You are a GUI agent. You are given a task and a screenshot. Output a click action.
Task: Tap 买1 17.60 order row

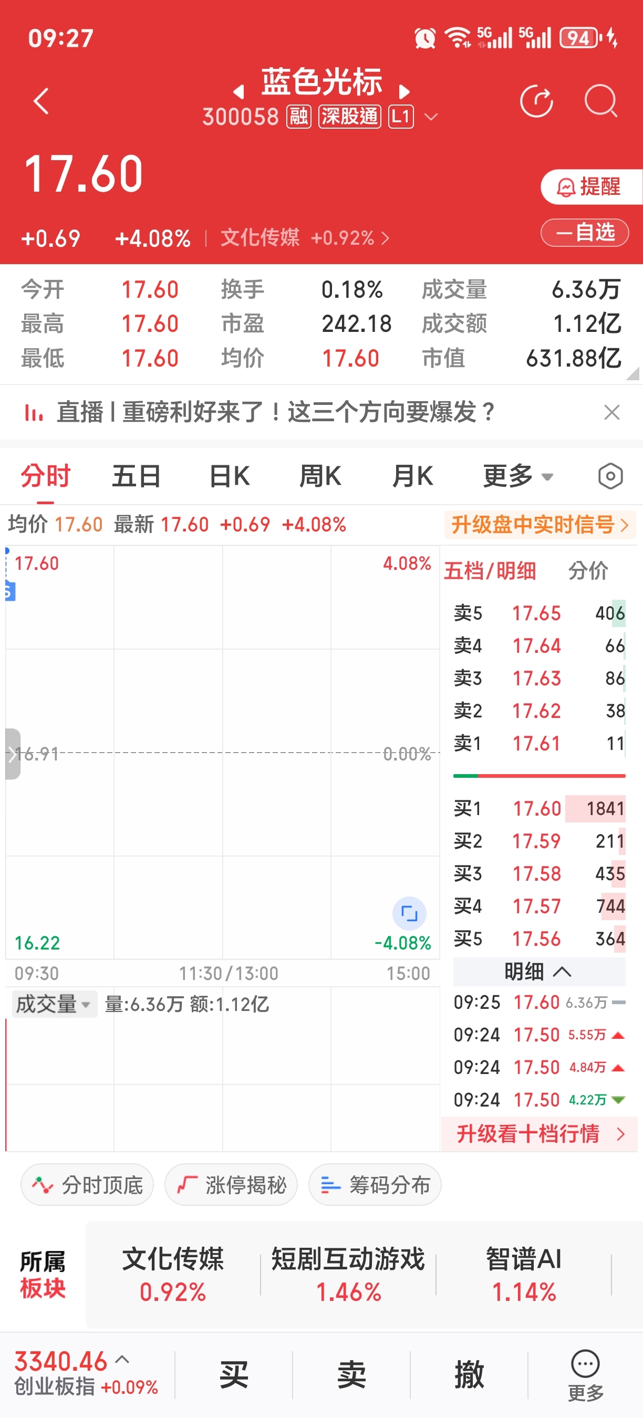tap(539, 809)
